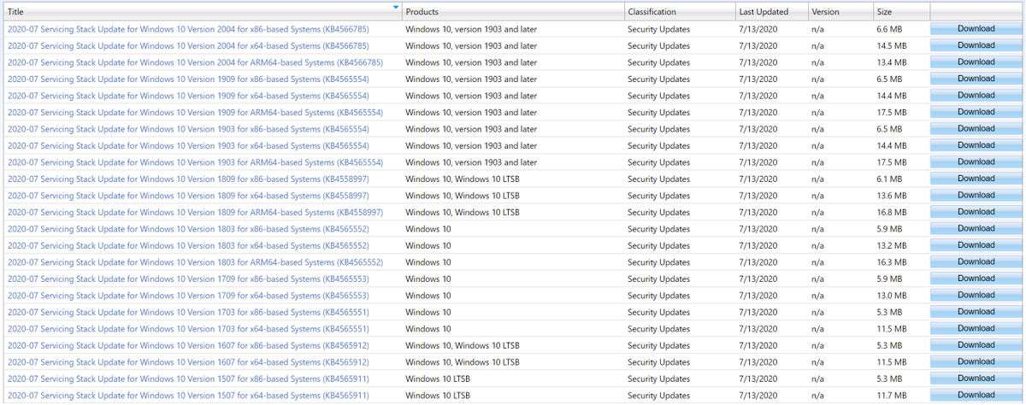Open Version 2004 ARM64-based (KB4566785) update link

(x=195, y=62)
